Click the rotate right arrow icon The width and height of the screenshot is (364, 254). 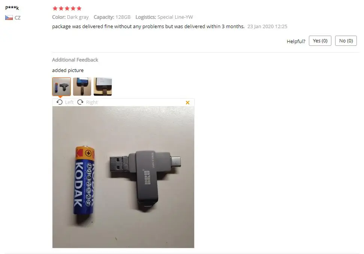click(80, 102)
